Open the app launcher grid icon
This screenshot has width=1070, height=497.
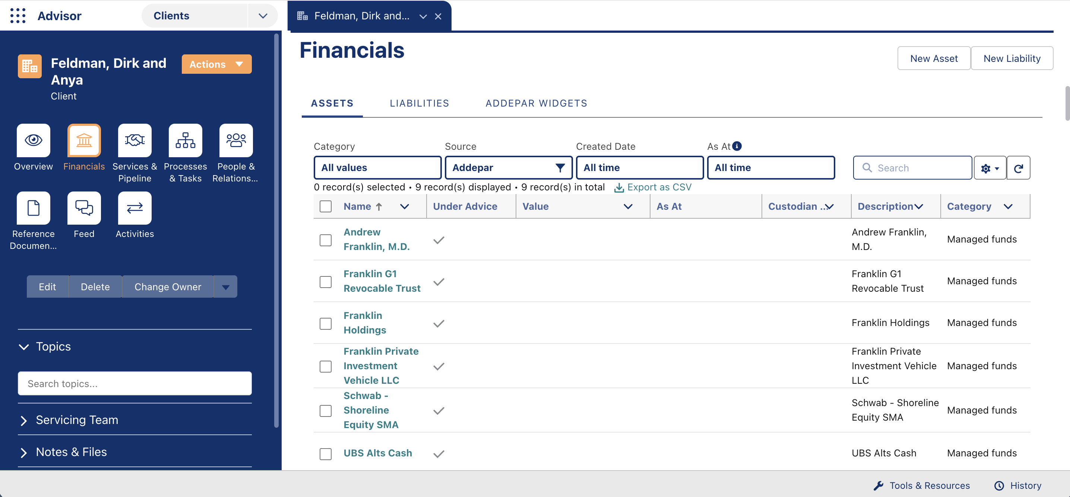18,16
